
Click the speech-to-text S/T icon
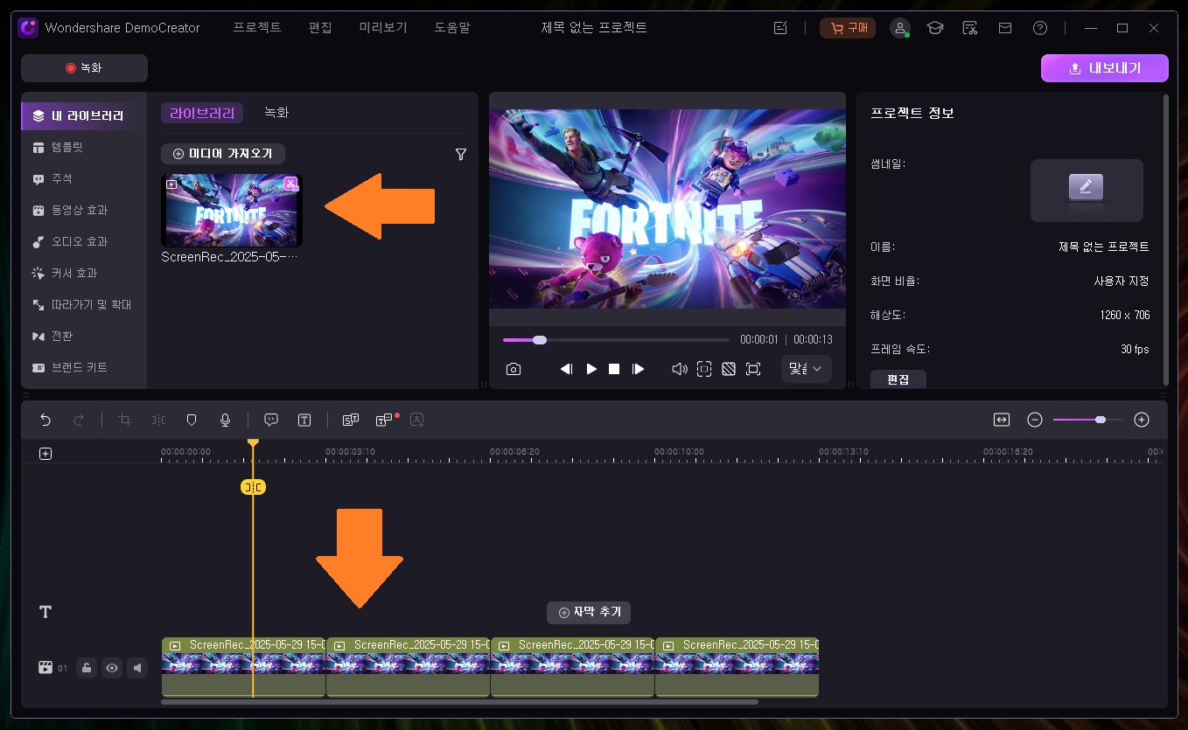coord(351,420)
